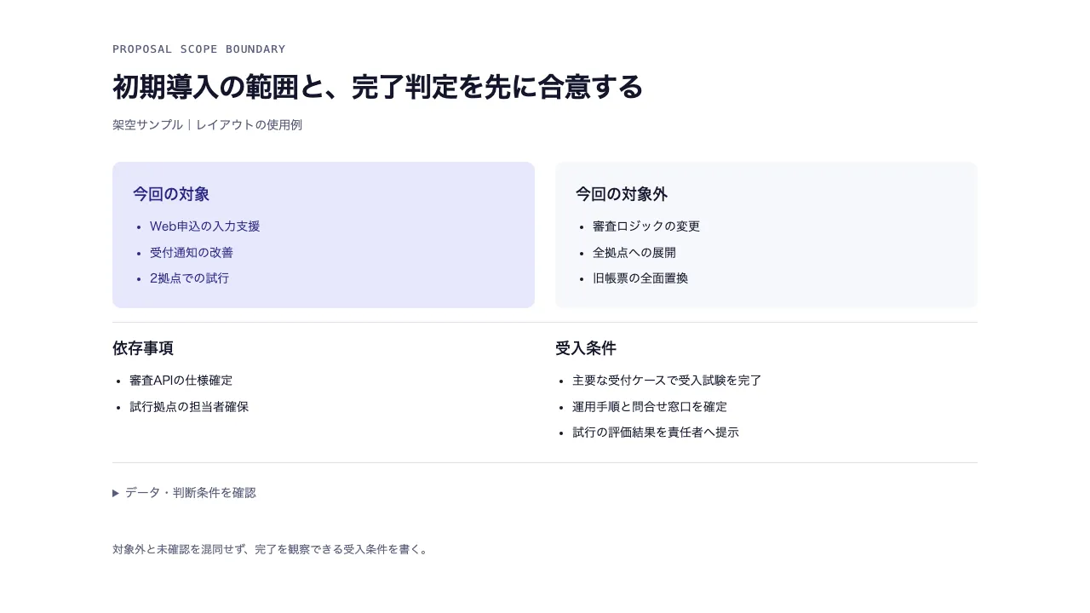Select the item 2拠点での試行
The height and width of the screenshot is (613, 1090).
[x=189, y=278]
